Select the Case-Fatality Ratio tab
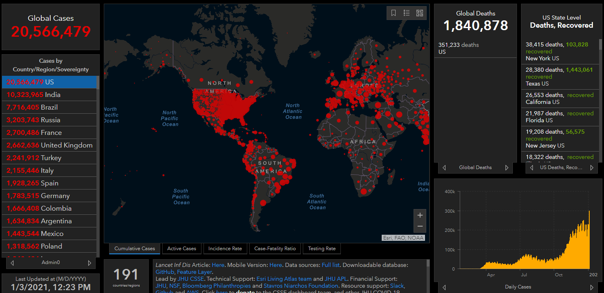Screen dimensions: 604x293 click(x=275, y=249)
